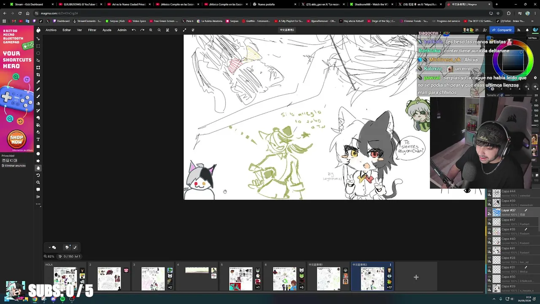
Task: Toggle visibility of Layer #37
Action: (489, 211)
